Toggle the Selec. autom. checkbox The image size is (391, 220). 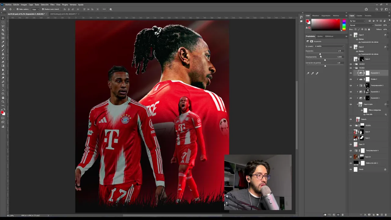coord(17,9)
